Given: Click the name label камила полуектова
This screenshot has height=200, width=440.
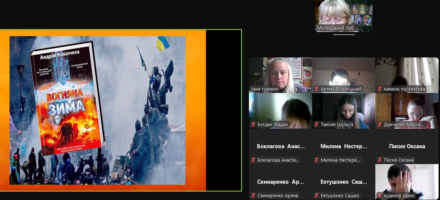Looking at the screenshot, I should pyautogui.click(x=404, y=89).
